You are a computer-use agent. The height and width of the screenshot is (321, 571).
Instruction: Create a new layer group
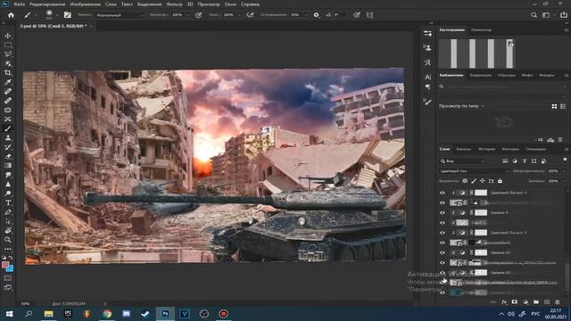coord(536,301)
